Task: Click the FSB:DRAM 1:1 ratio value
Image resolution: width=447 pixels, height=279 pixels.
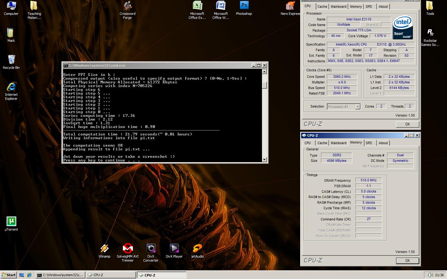Action: [x=368, y=186]
